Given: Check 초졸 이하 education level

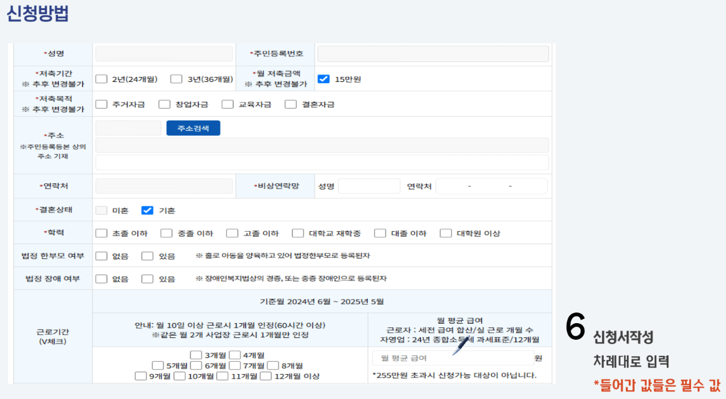Looking at the screenshot, I should [x=101, y=234].
